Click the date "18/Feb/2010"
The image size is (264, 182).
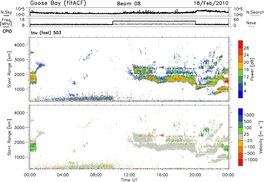(x=211, y=3)
